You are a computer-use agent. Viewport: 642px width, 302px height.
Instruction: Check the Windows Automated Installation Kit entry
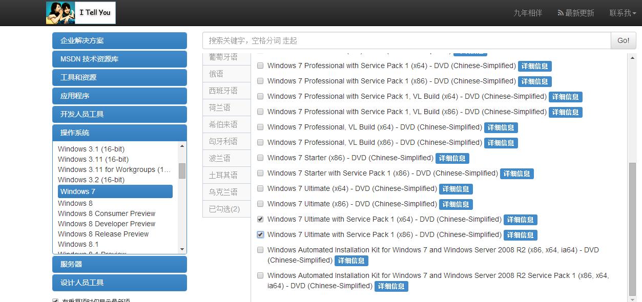pyautogui.click(x=260, y=250)
